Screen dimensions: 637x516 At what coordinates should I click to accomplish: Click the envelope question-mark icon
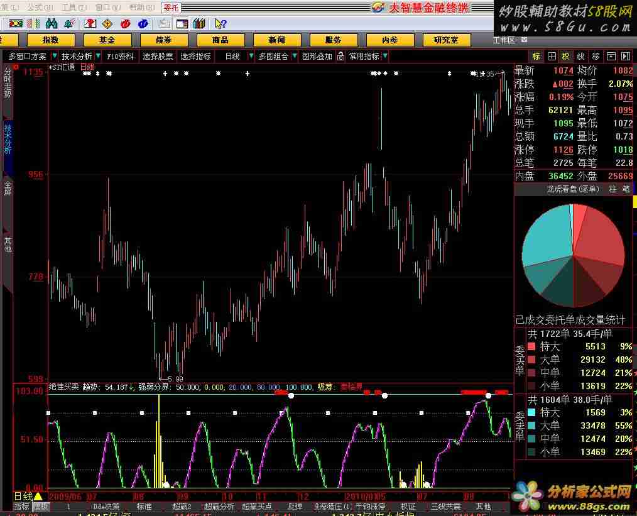tap(90, 24)
